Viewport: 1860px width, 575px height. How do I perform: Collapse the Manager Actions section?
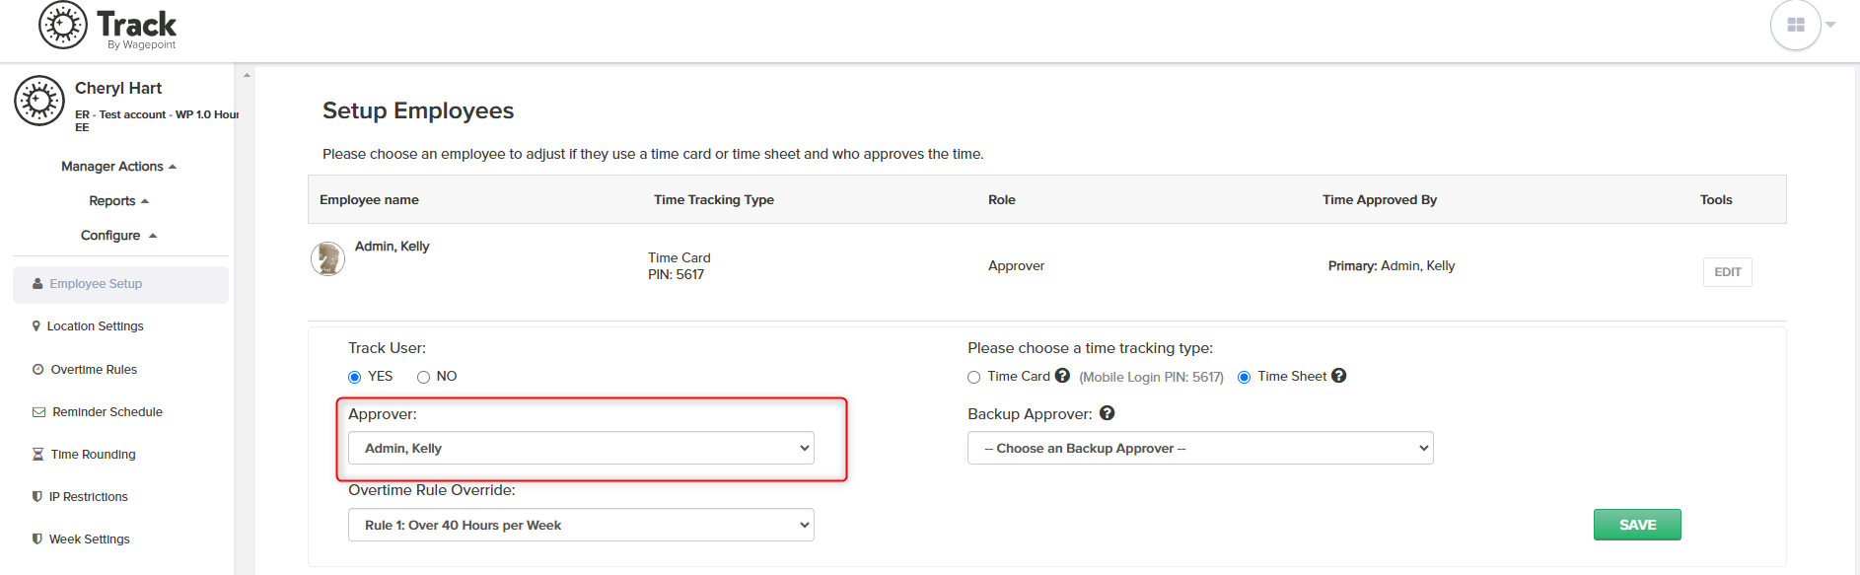click(119, 167)
